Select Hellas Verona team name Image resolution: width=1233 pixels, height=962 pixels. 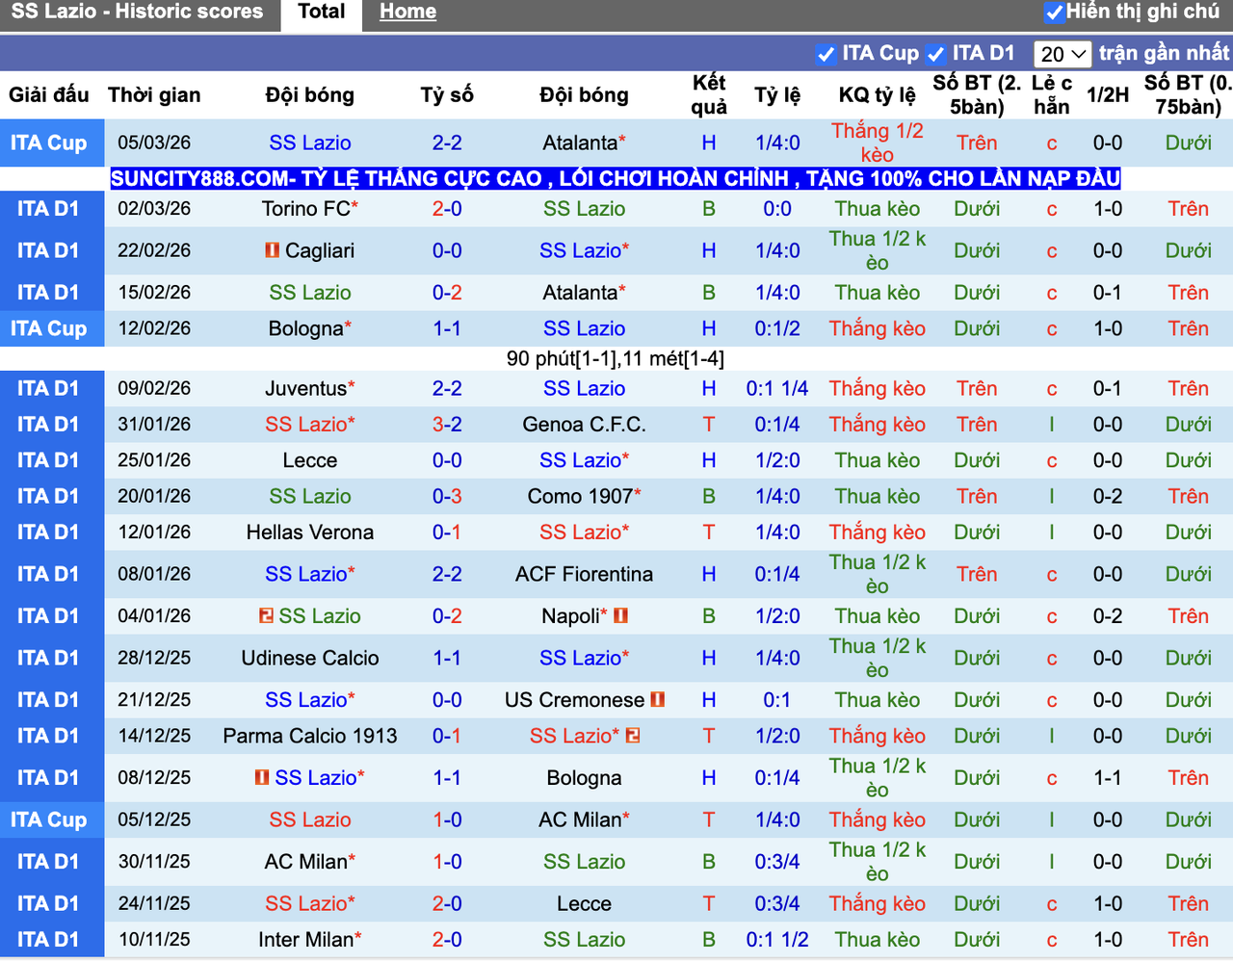click(x=310, y=532)
